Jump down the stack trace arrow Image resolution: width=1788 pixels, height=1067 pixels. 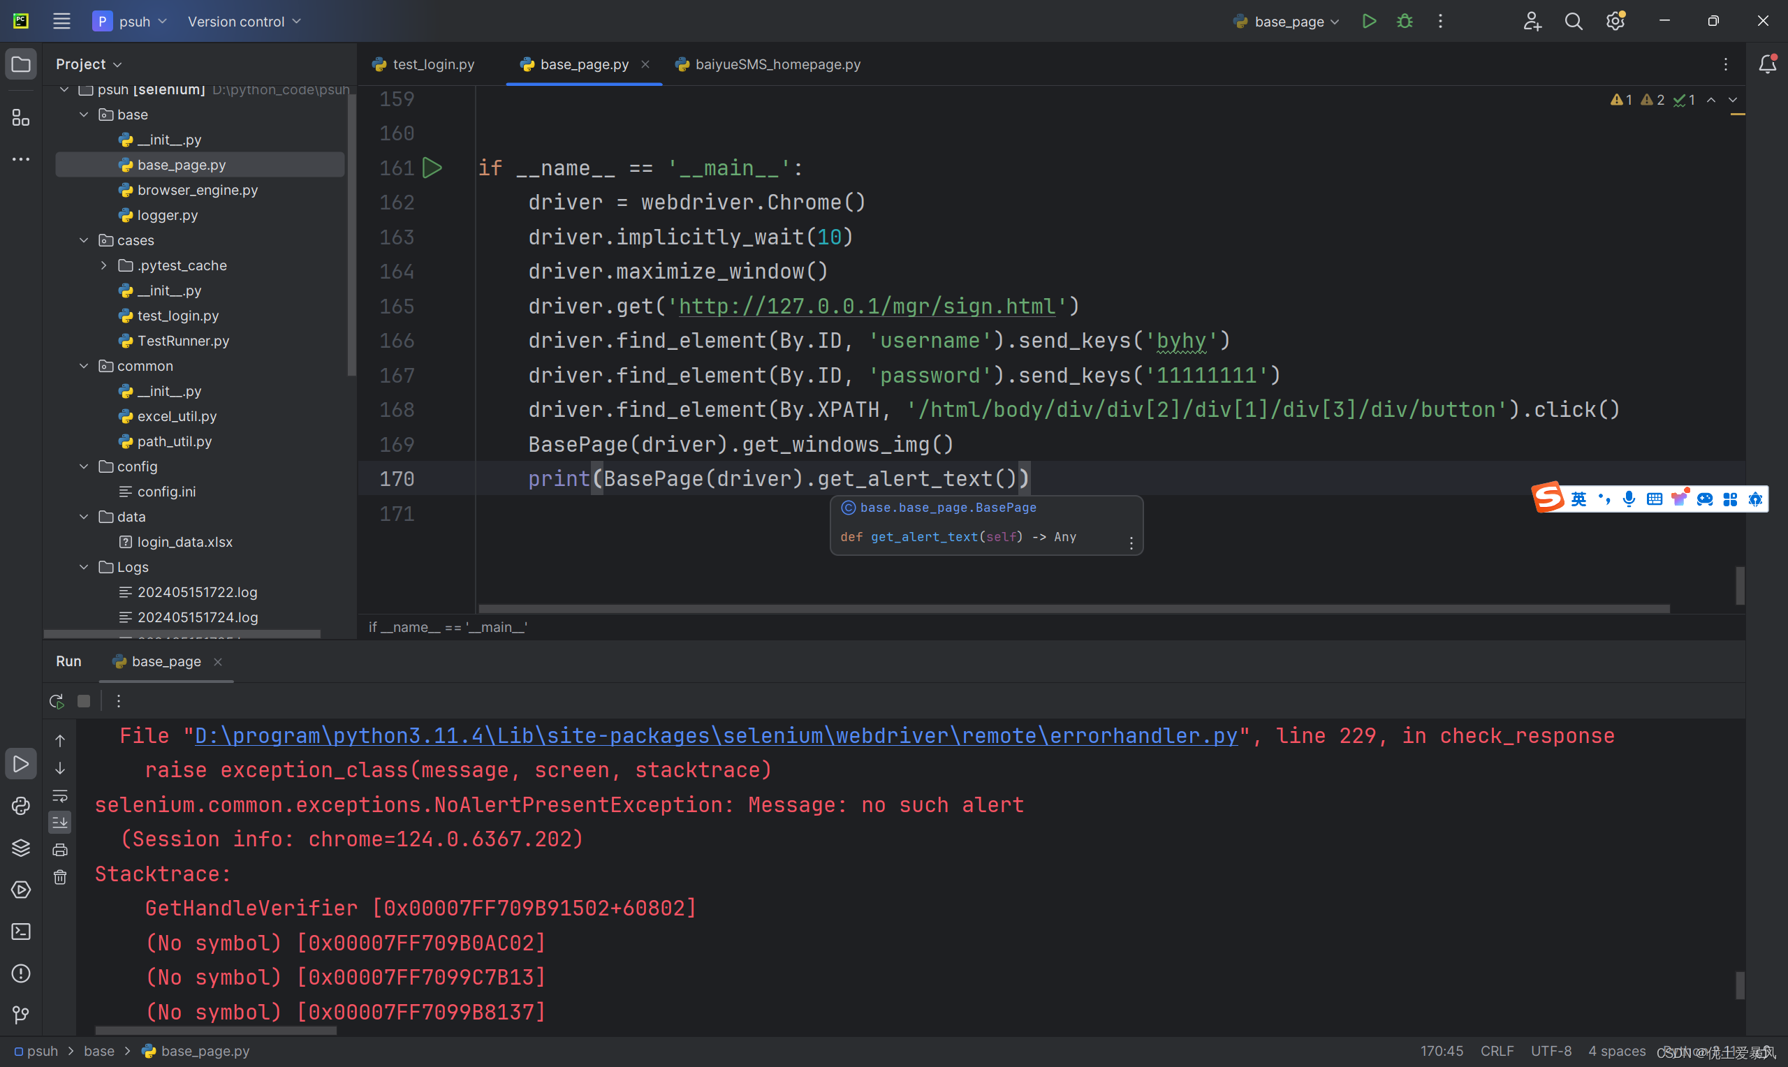[x=60, y=768]
